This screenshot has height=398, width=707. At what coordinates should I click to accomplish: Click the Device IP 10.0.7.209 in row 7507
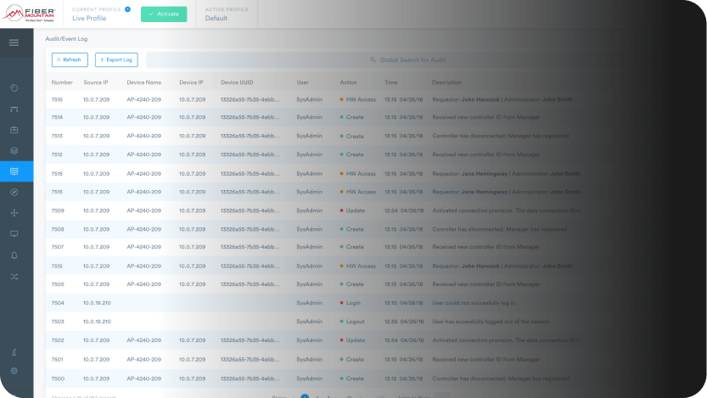pyautogui.click(x=192, y=247)
